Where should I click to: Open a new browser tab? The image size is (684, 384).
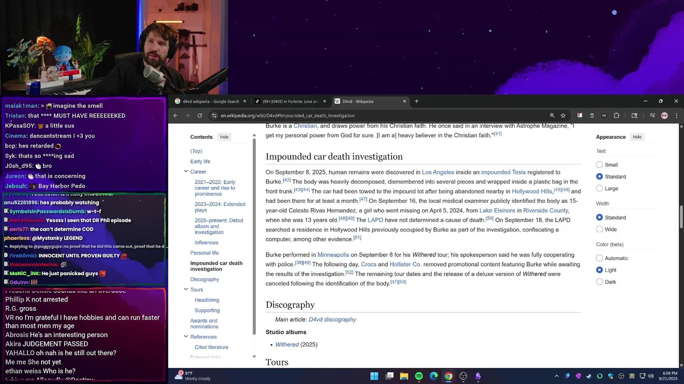[416, 101]
